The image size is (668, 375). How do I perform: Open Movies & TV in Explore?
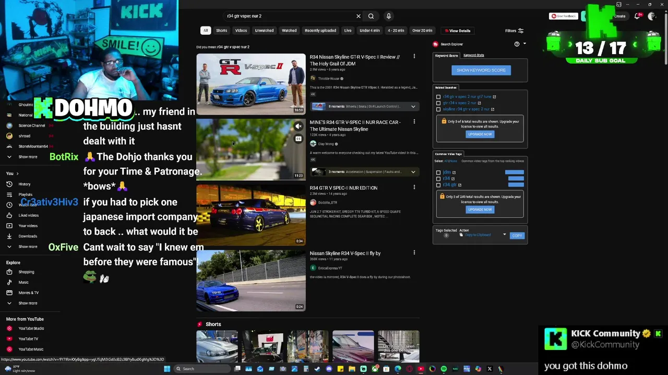tap(29, 293)
